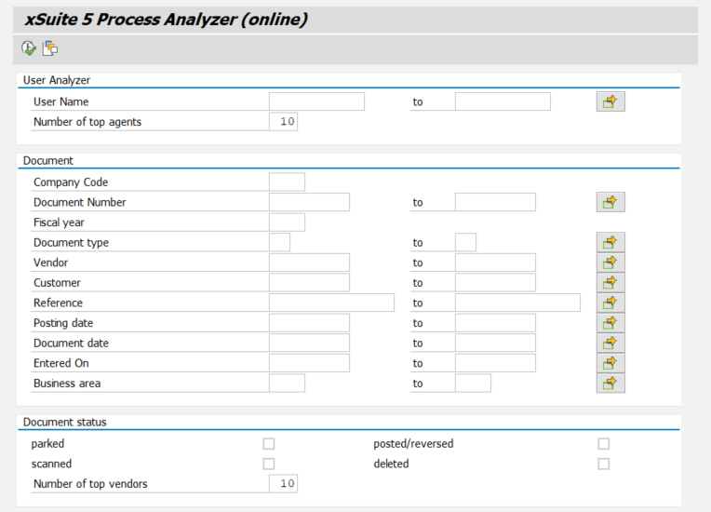711x512 pixels.
Task: Focus the Entered On to field
Action: tap(495, 363)
